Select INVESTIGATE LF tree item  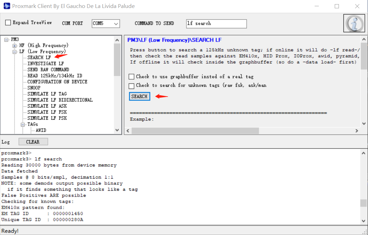[45, 63]
